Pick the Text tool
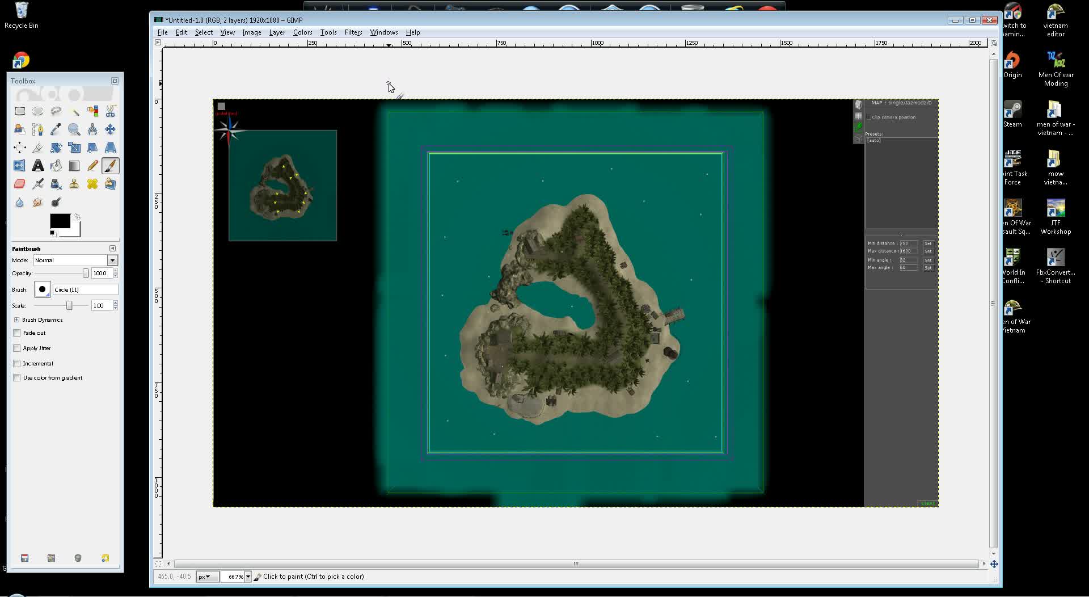The width and height of the screenshot is (1089, 597). tap(38, 166)
